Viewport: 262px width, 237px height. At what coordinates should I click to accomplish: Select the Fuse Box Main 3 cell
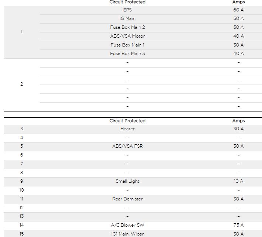127,54
